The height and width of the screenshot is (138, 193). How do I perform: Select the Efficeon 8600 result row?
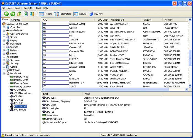[x=115, y=63]
